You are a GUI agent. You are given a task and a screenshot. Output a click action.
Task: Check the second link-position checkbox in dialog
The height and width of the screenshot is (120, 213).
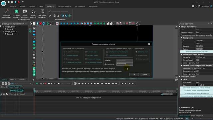pyautogui.click(x=107, y=55)
